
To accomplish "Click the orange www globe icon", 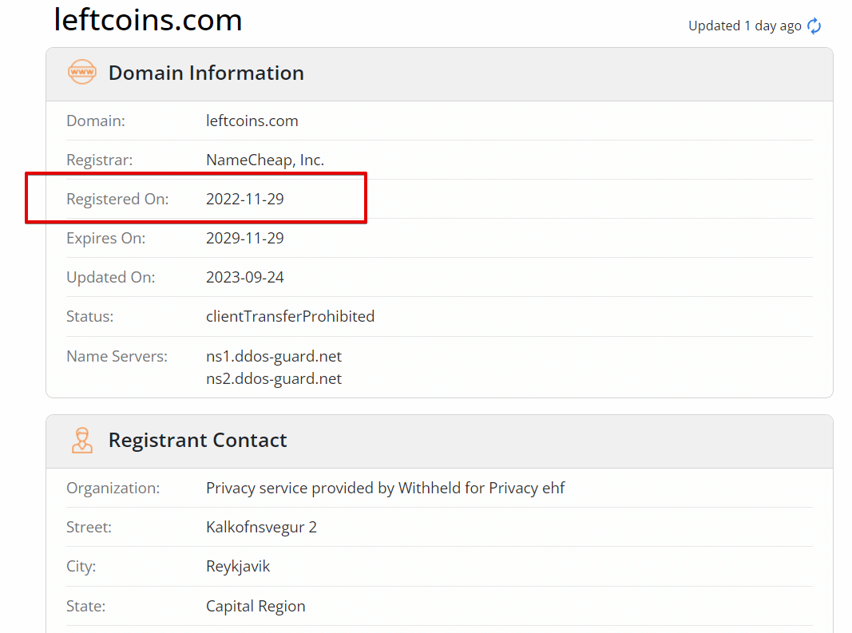I will (82, 73).
